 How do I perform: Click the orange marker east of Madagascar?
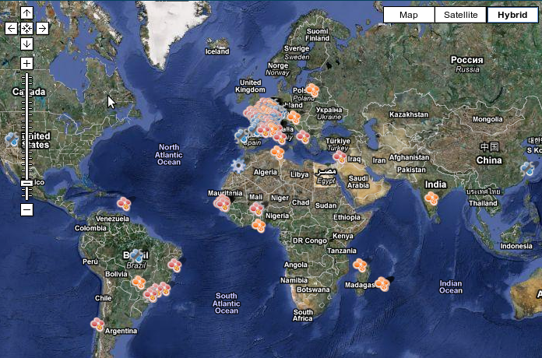pyautogui.click(x=382, y=284)
